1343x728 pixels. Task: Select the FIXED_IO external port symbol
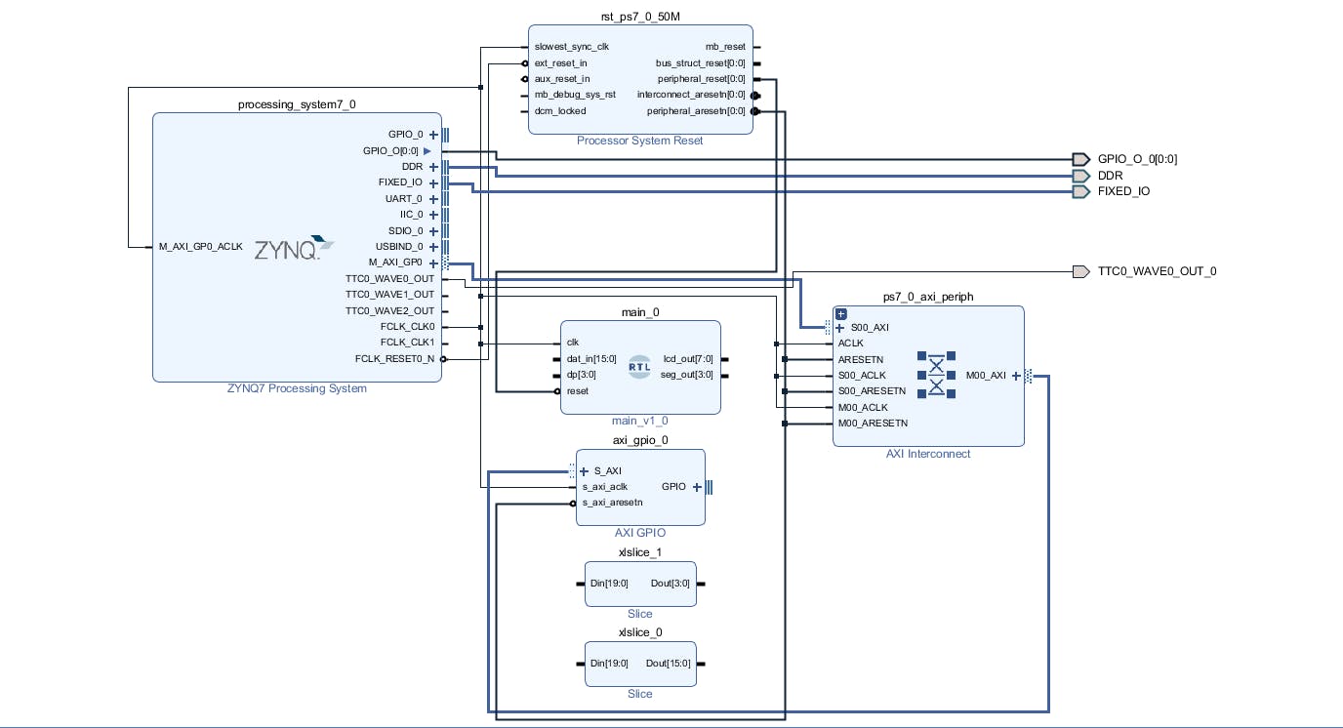tap(1080, 191)
